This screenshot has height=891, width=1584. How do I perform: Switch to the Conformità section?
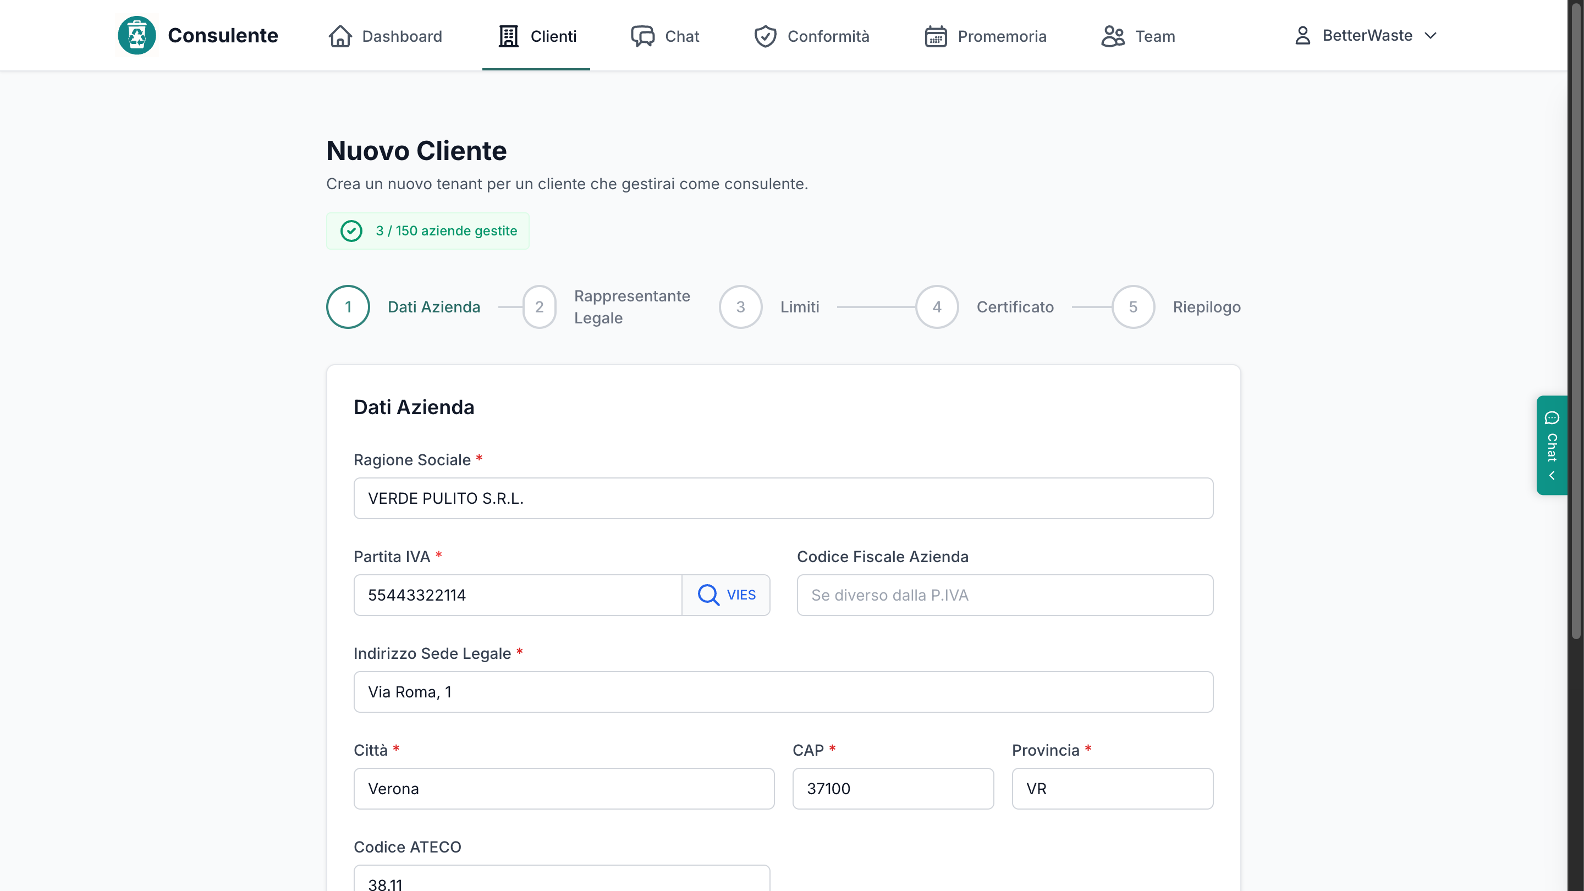coord(812,36)
